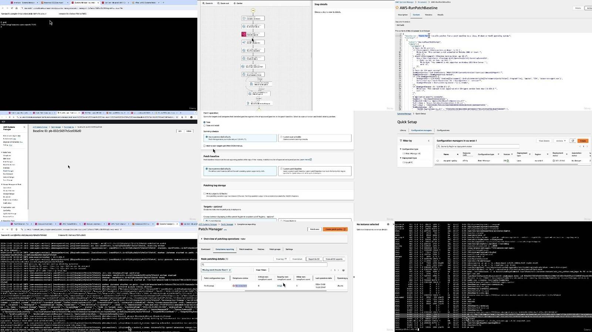
Task: Open the Region column filter arrow
Action: (x=547, y=154)
